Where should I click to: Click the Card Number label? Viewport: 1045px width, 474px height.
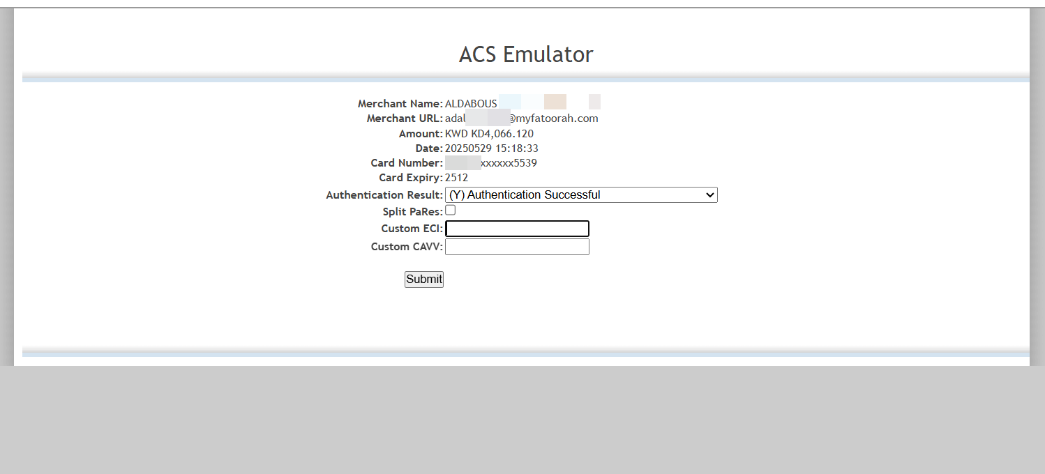point(406,163)
